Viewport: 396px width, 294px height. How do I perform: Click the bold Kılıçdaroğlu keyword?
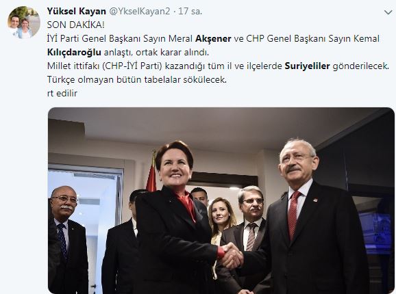pos(74,53)
